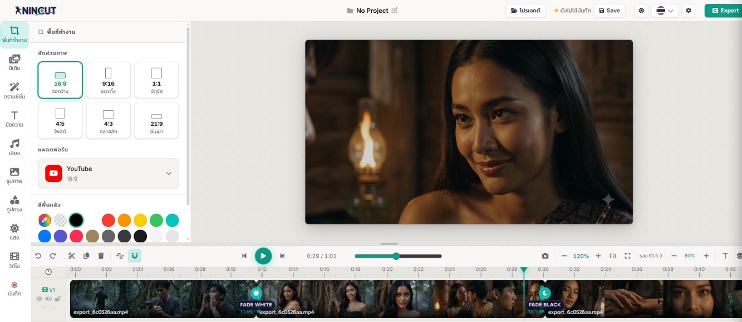Move V1 track down with chevron
Viewport: 742px width, 322px height.
click(x=53, y=306)
